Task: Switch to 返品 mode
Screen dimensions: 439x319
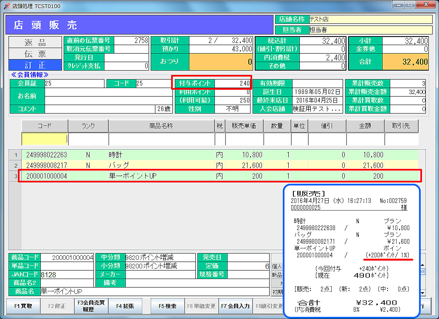Action: click(35, 43)
